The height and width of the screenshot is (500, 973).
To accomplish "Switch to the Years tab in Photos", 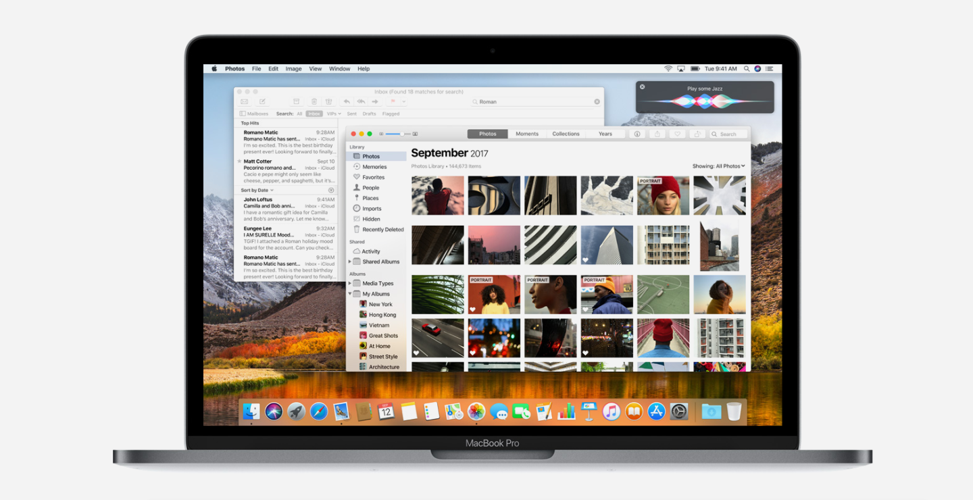I will 605,134.
